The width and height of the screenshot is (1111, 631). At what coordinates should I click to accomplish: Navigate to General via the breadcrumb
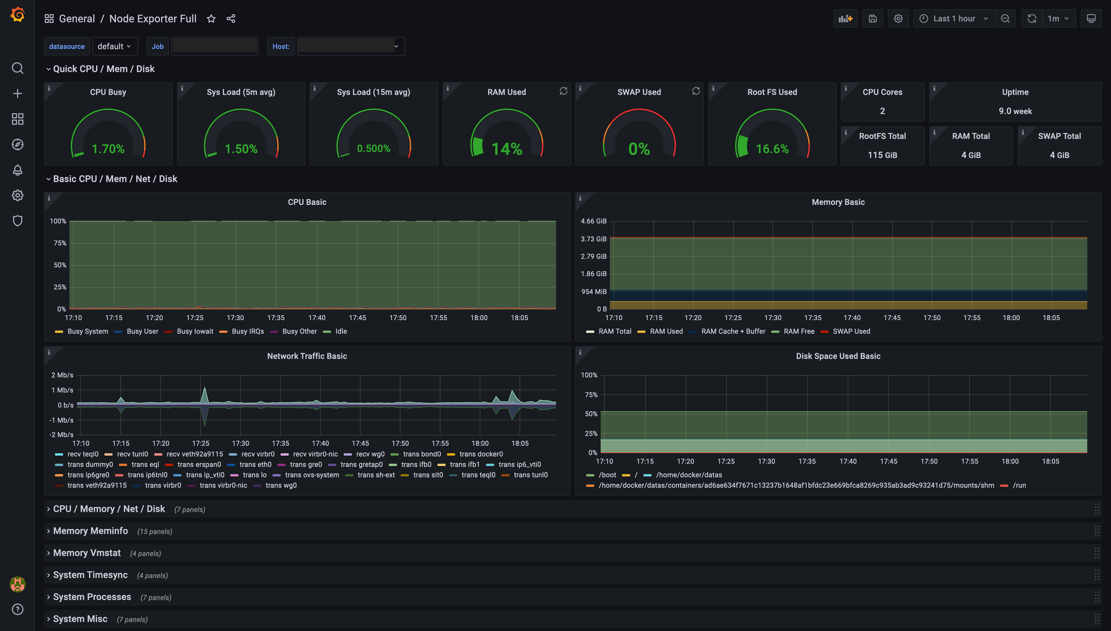click(77, 19)
